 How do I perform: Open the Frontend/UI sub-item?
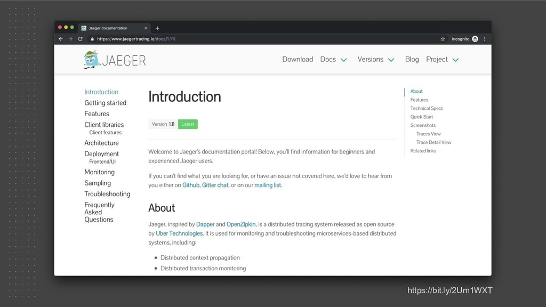[x=102, y=162]
